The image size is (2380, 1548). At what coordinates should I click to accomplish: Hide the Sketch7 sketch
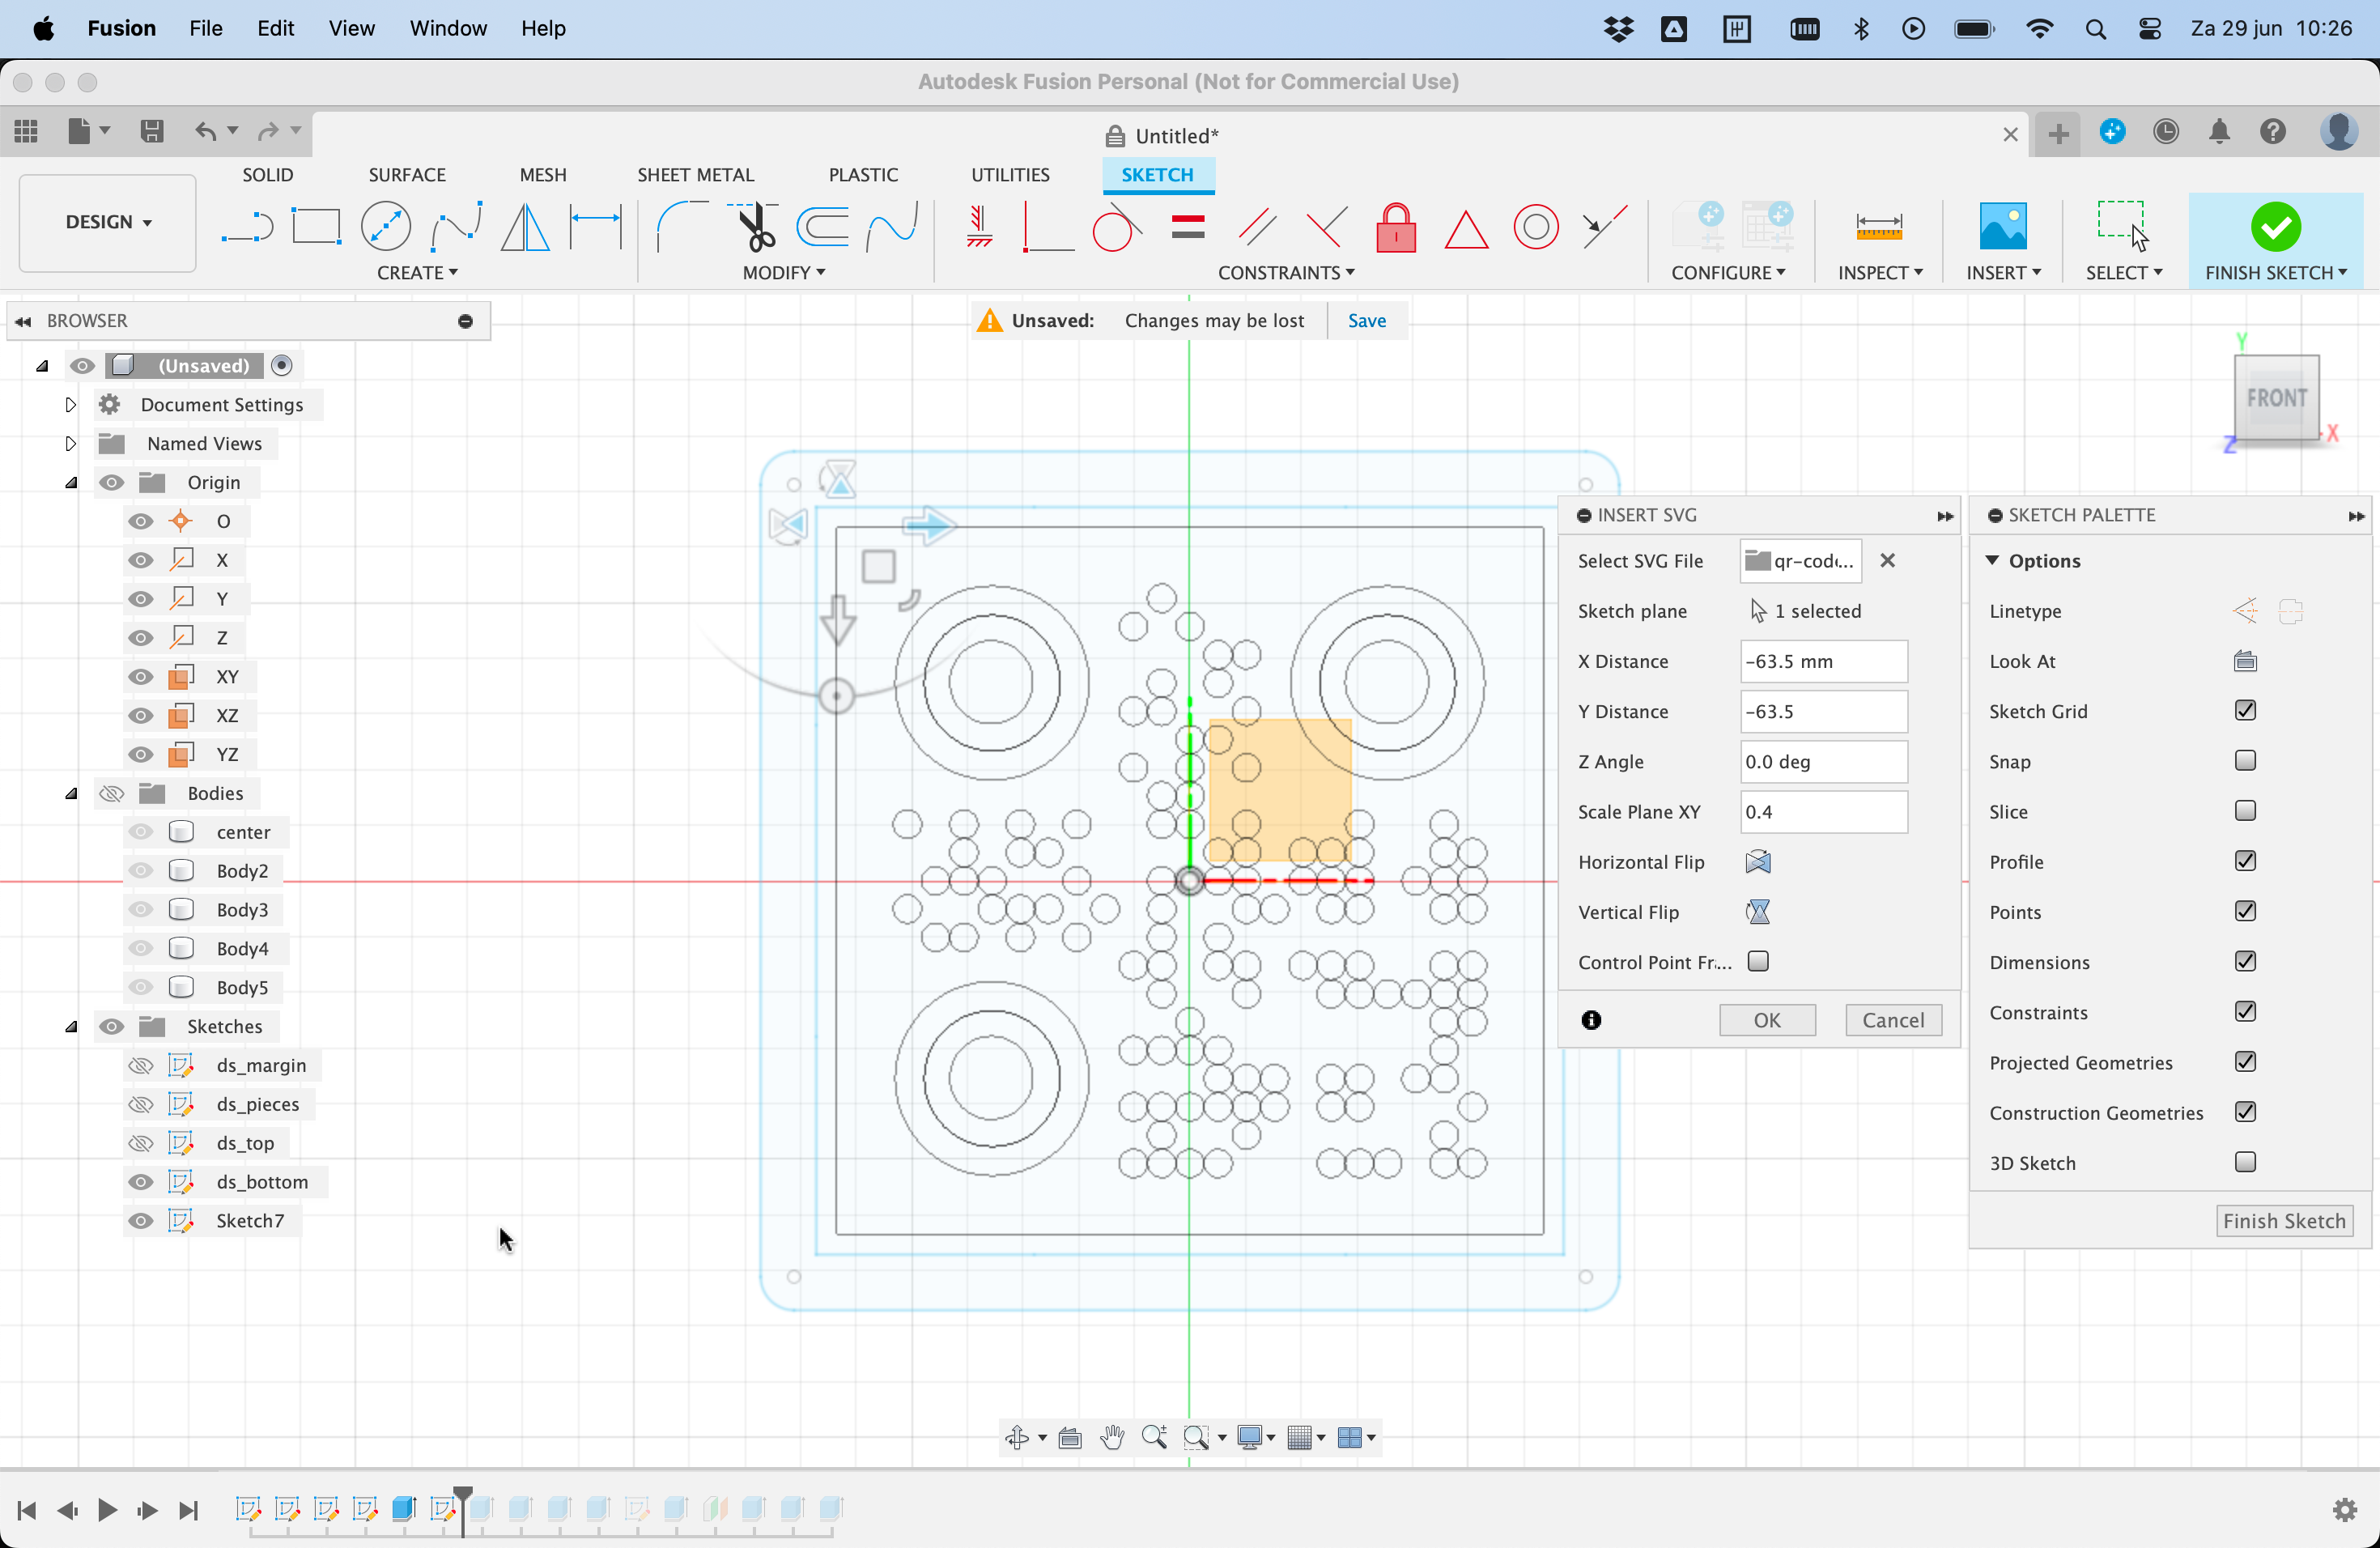tap(141, 1221)
